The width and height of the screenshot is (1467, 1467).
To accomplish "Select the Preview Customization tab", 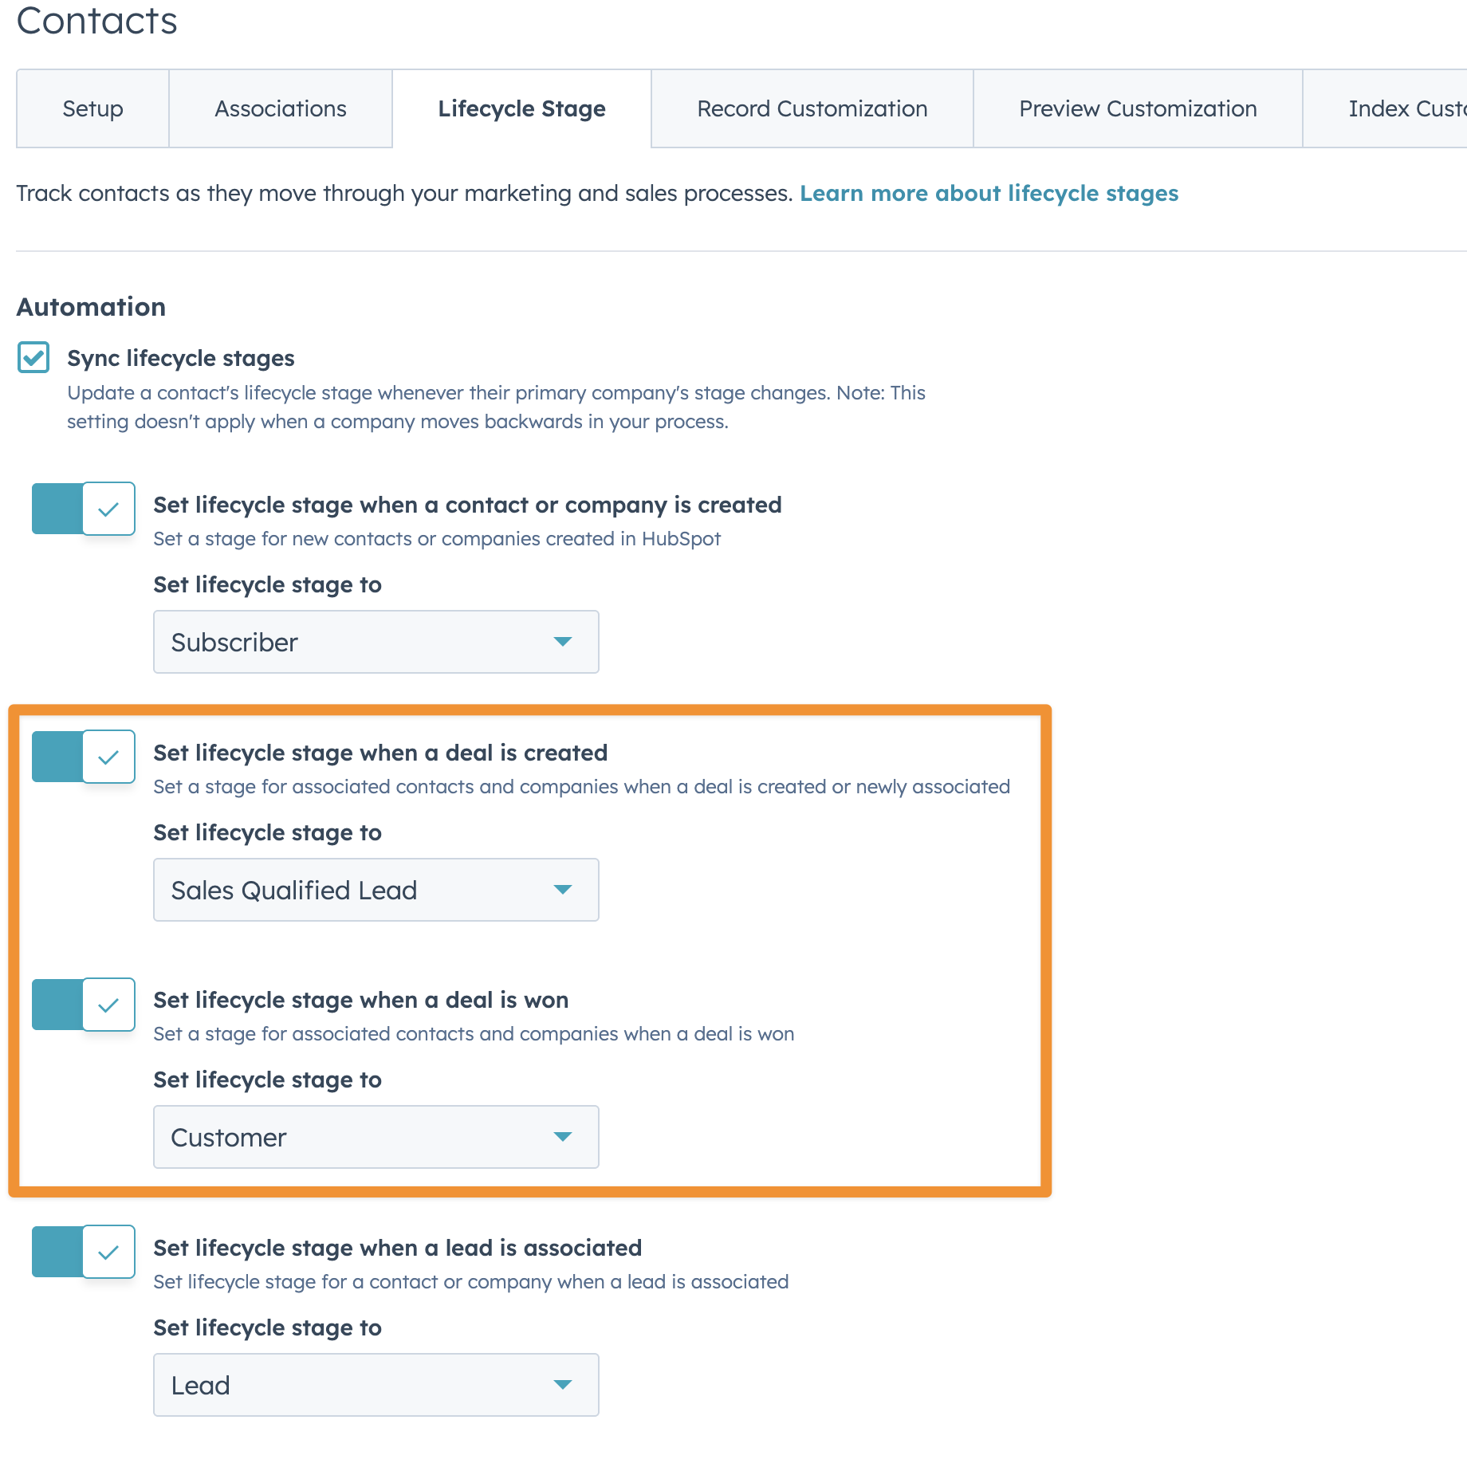I will tap(1138, 108).
